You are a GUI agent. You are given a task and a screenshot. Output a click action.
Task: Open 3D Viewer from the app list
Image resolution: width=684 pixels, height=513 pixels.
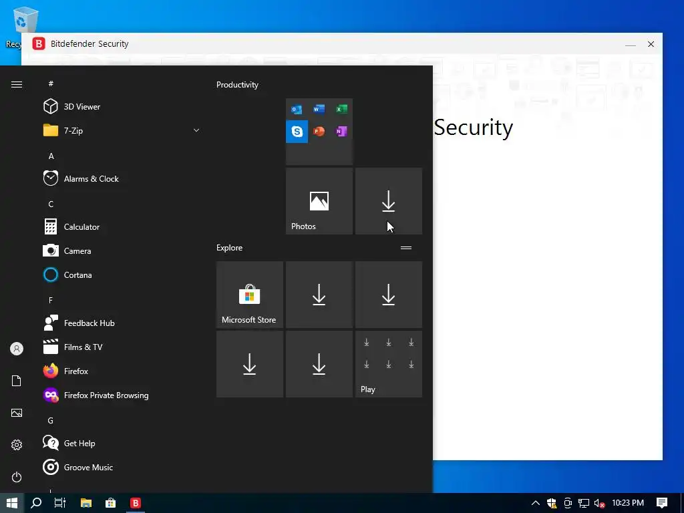click(120, 106)
